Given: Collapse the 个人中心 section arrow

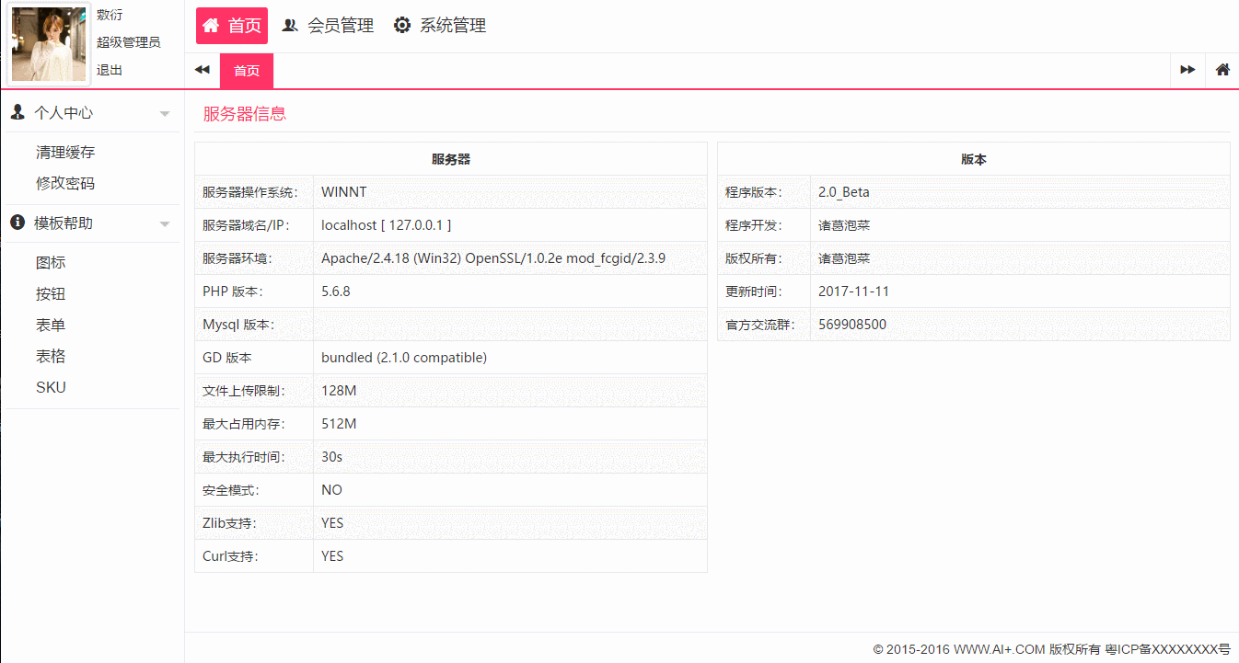Looking at the screenshot, I should click(x=165, y=114).
